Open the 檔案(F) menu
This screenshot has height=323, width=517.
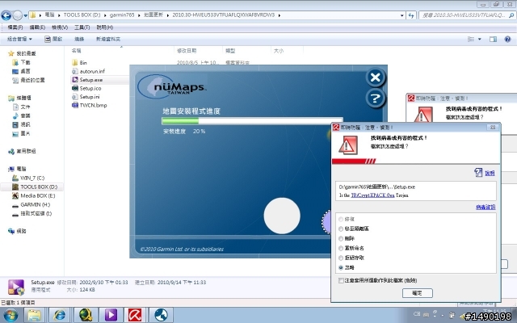point(15,27)
